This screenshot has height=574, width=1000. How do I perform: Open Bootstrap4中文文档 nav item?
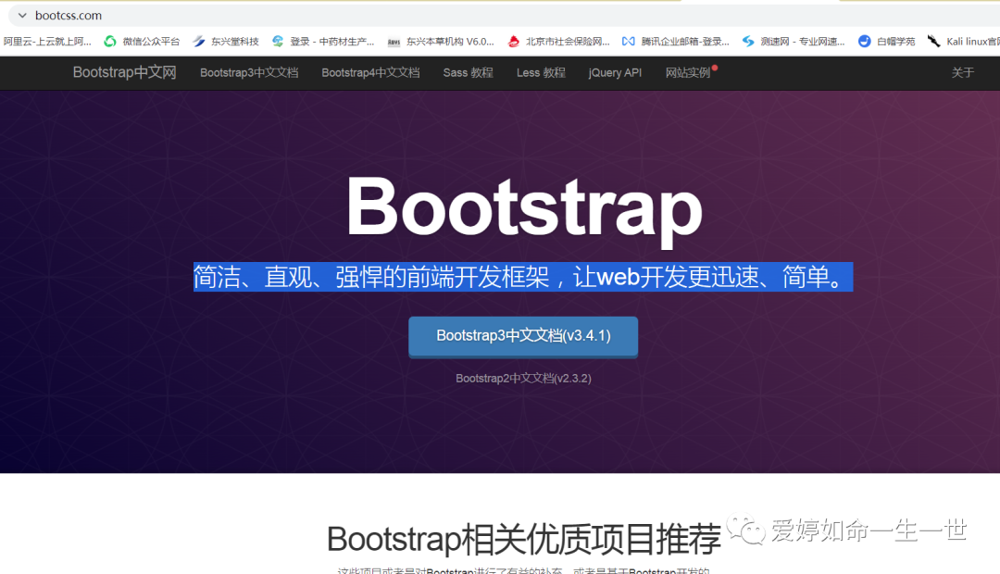370,73
